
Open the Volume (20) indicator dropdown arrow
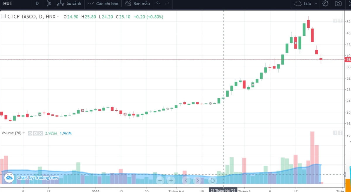[x=24, y=133]
